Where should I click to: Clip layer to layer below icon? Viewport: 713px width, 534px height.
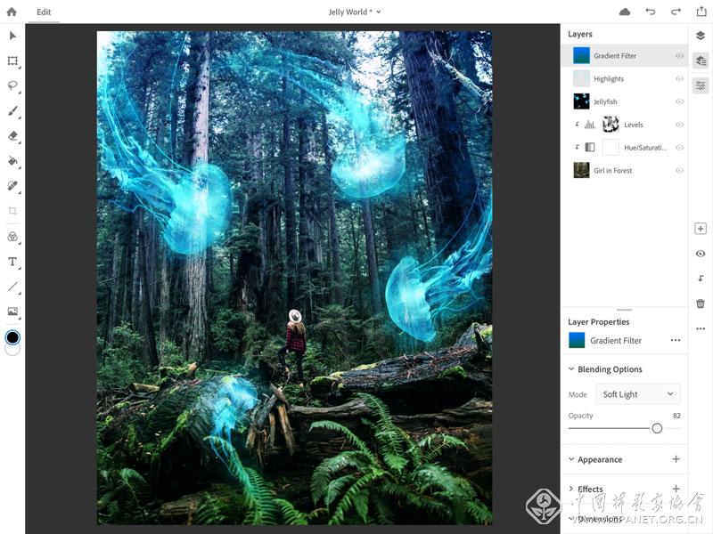701,279
